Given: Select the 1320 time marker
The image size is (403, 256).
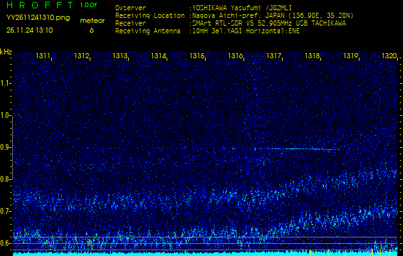Looking at the screenshot, I should click(x=389, y=56).
